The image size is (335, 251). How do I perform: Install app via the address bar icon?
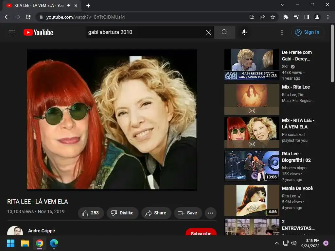pyautogui.click(x=252, y=17)
